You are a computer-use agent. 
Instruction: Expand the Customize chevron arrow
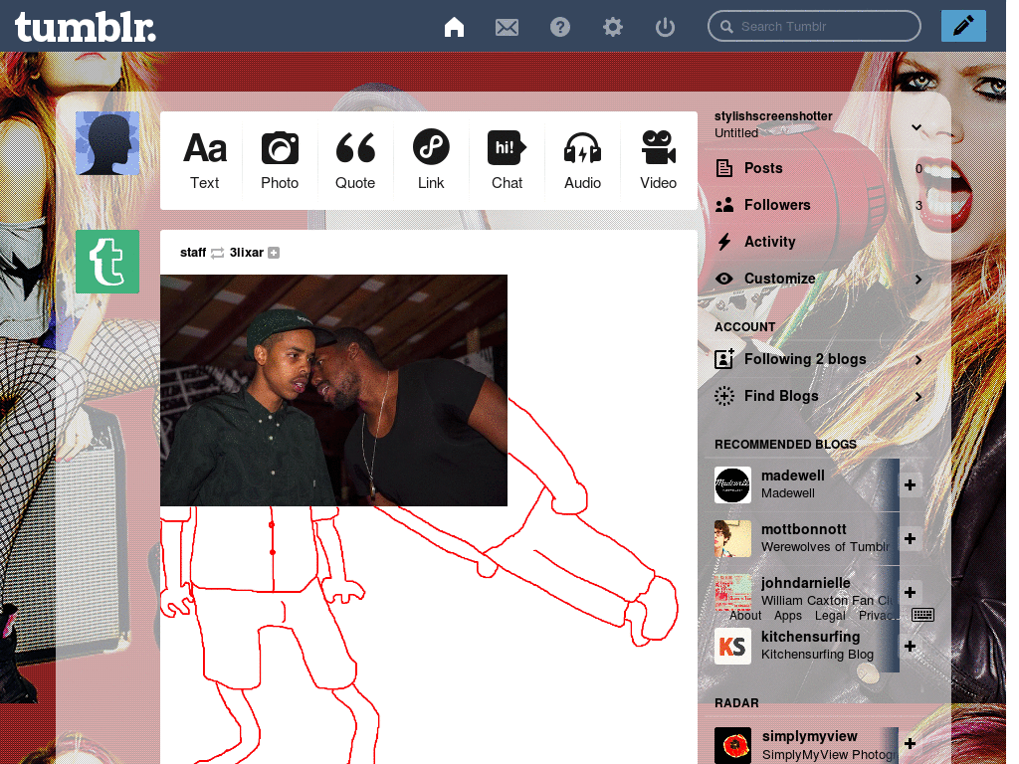(x=918, y=280)
